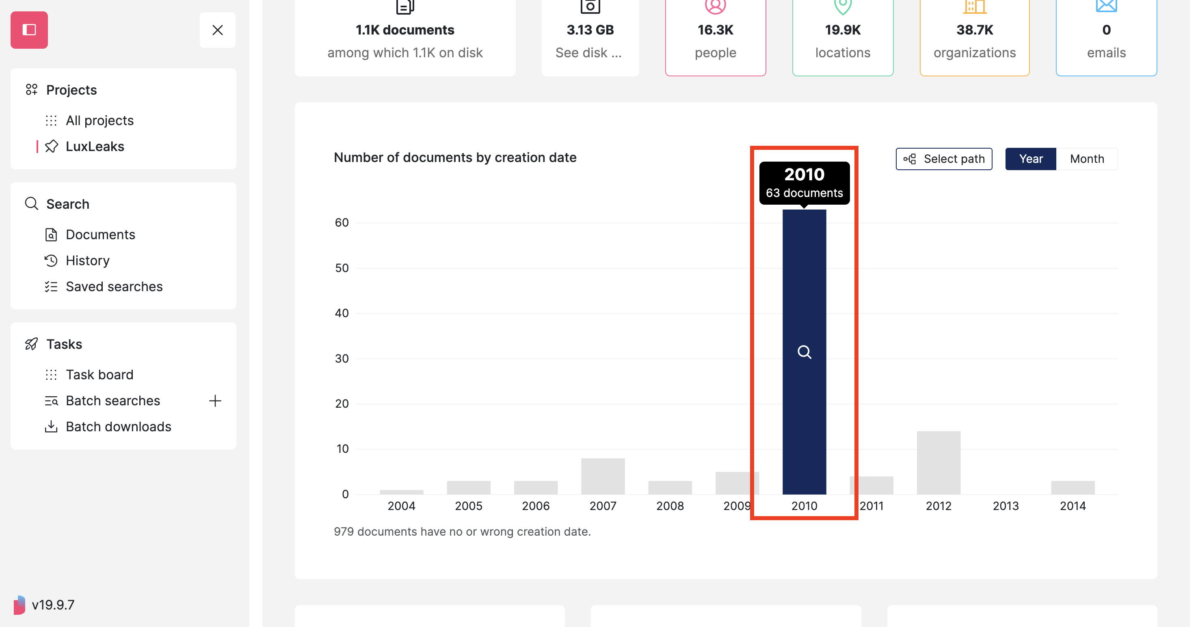The image size is (1198, 627).
Task: Create a new batch search with the plus button
Action: pyautogui.click(x=215, y=400)
